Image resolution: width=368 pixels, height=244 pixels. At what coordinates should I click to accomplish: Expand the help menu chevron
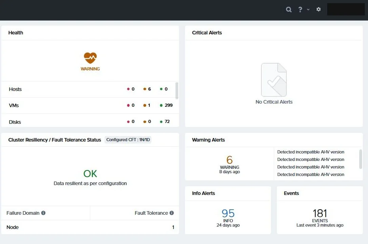pos(308,9)
